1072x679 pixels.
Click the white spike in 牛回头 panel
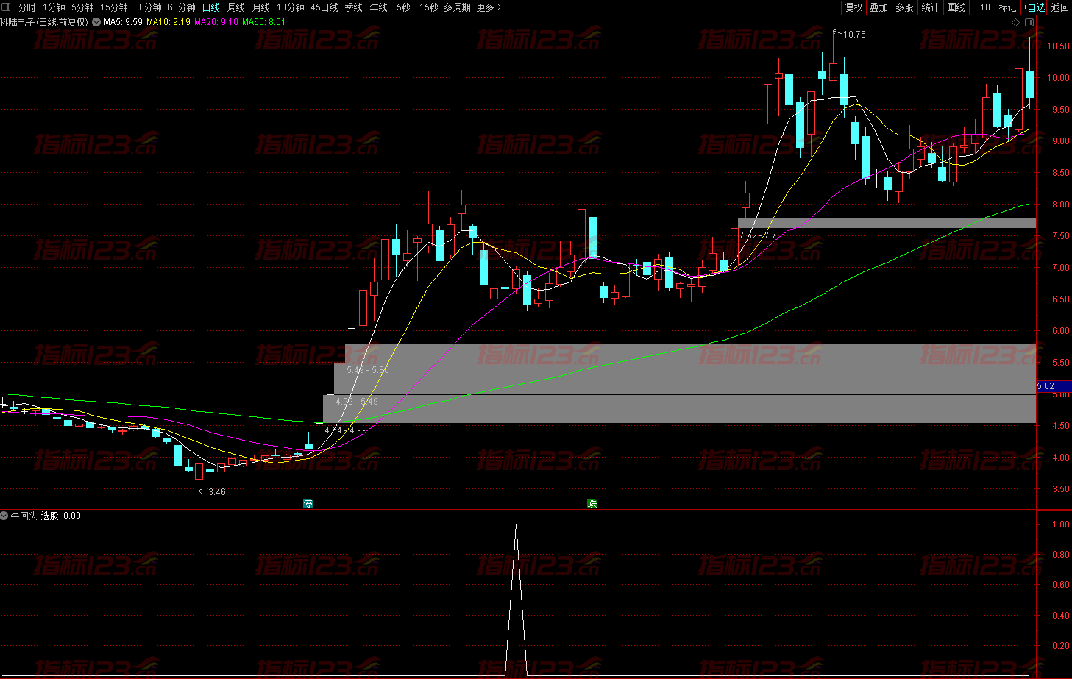pos(516,600)
